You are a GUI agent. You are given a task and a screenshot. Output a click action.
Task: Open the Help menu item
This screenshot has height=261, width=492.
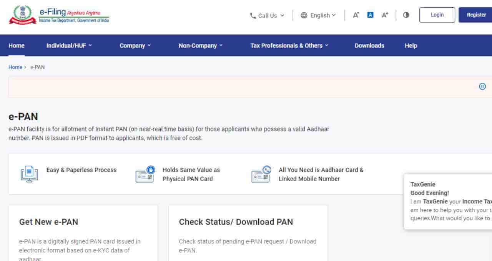[x=411, y=45]
